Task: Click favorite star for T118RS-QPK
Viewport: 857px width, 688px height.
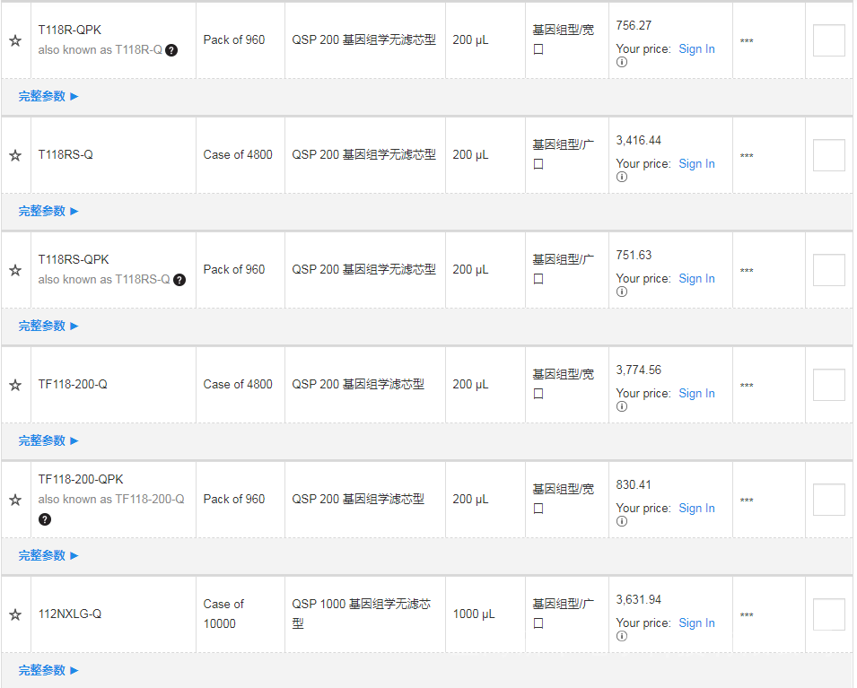Action: click(15, 270)
